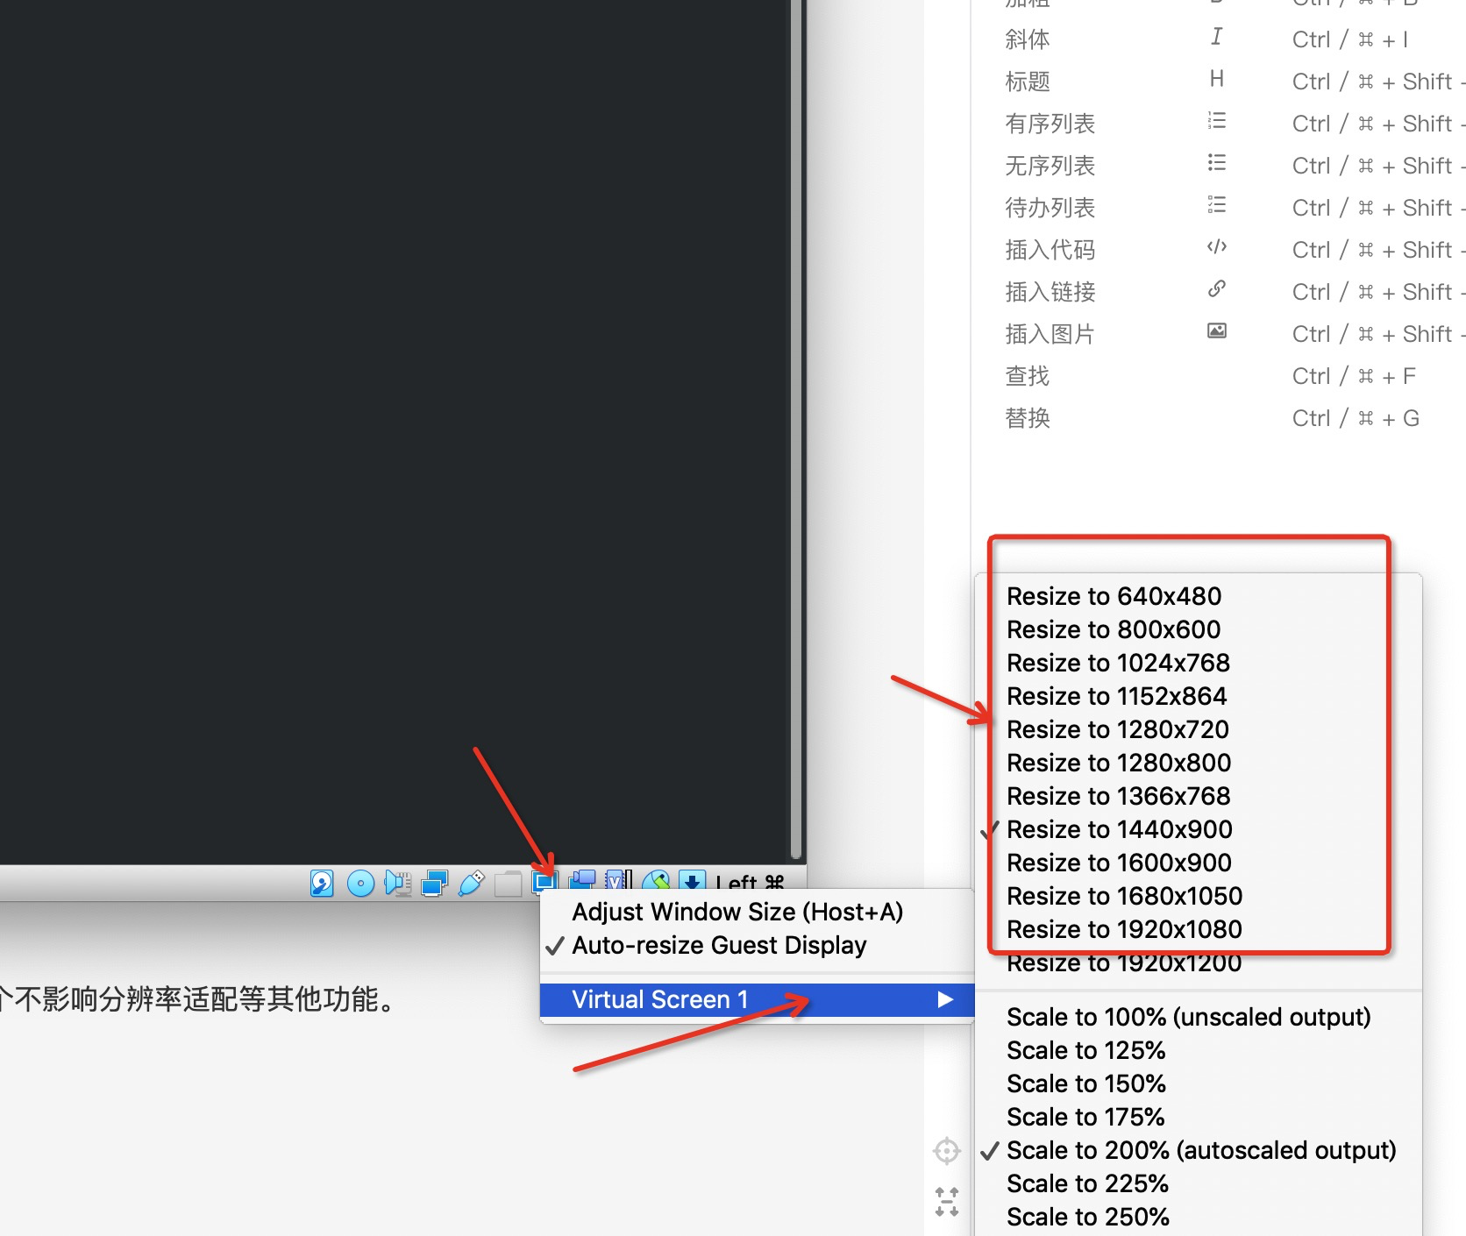The width and height of the screenshot is (1466, 1236).
Task: Choose Scale to 250%
Action: point(1198,1217)
